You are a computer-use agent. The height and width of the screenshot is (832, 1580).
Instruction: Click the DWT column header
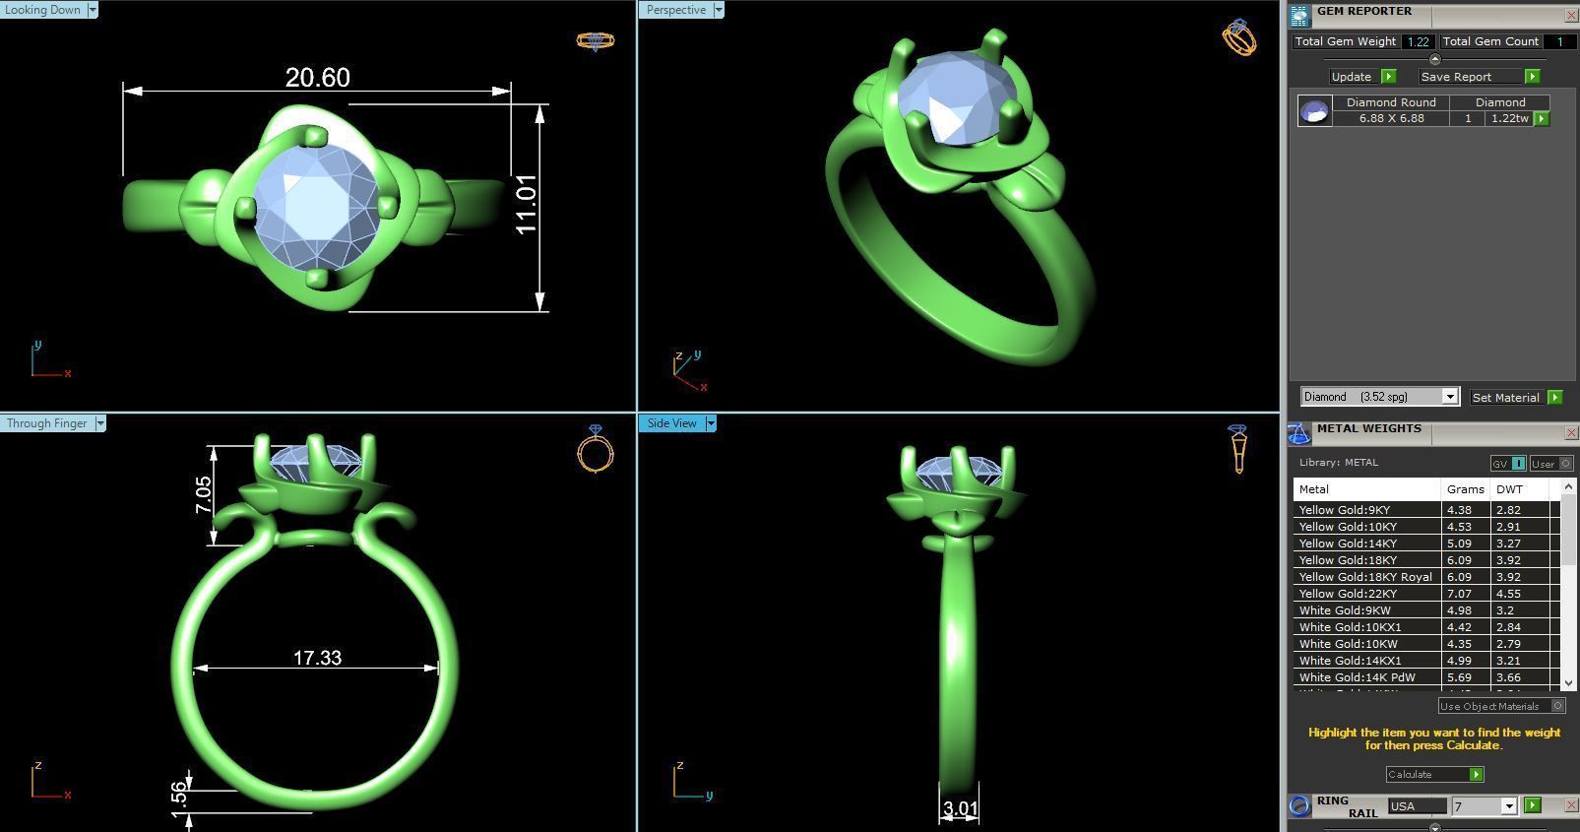pos(1520,489)
